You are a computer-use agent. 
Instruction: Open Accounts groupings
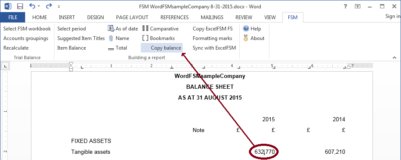click(26, 38)
